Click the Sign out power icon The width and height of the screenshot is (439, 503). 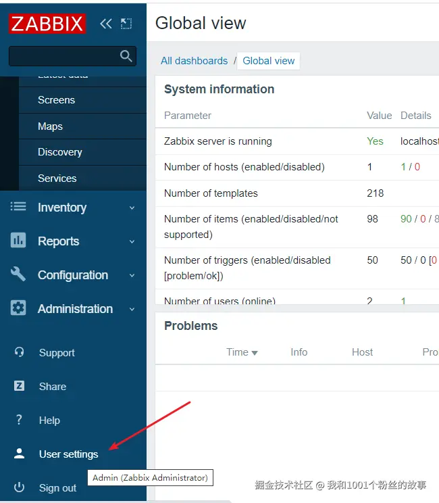coord(19,487)
